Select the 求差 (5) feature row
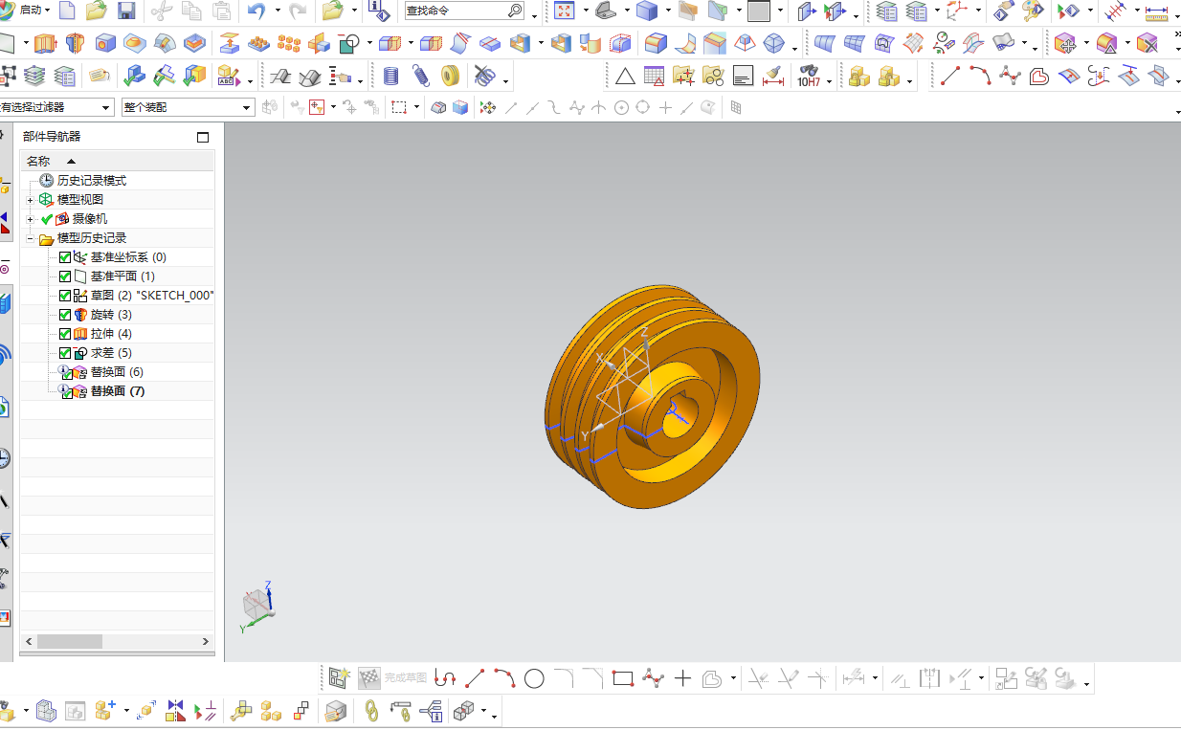Image resolution: width=1181 pixels, height=730 pixels. [111, 353]
